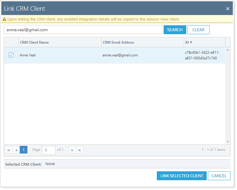Viewport: 237px width, 190px height.
Task: Click the Page number input box
Action: (x=49, y=150)
